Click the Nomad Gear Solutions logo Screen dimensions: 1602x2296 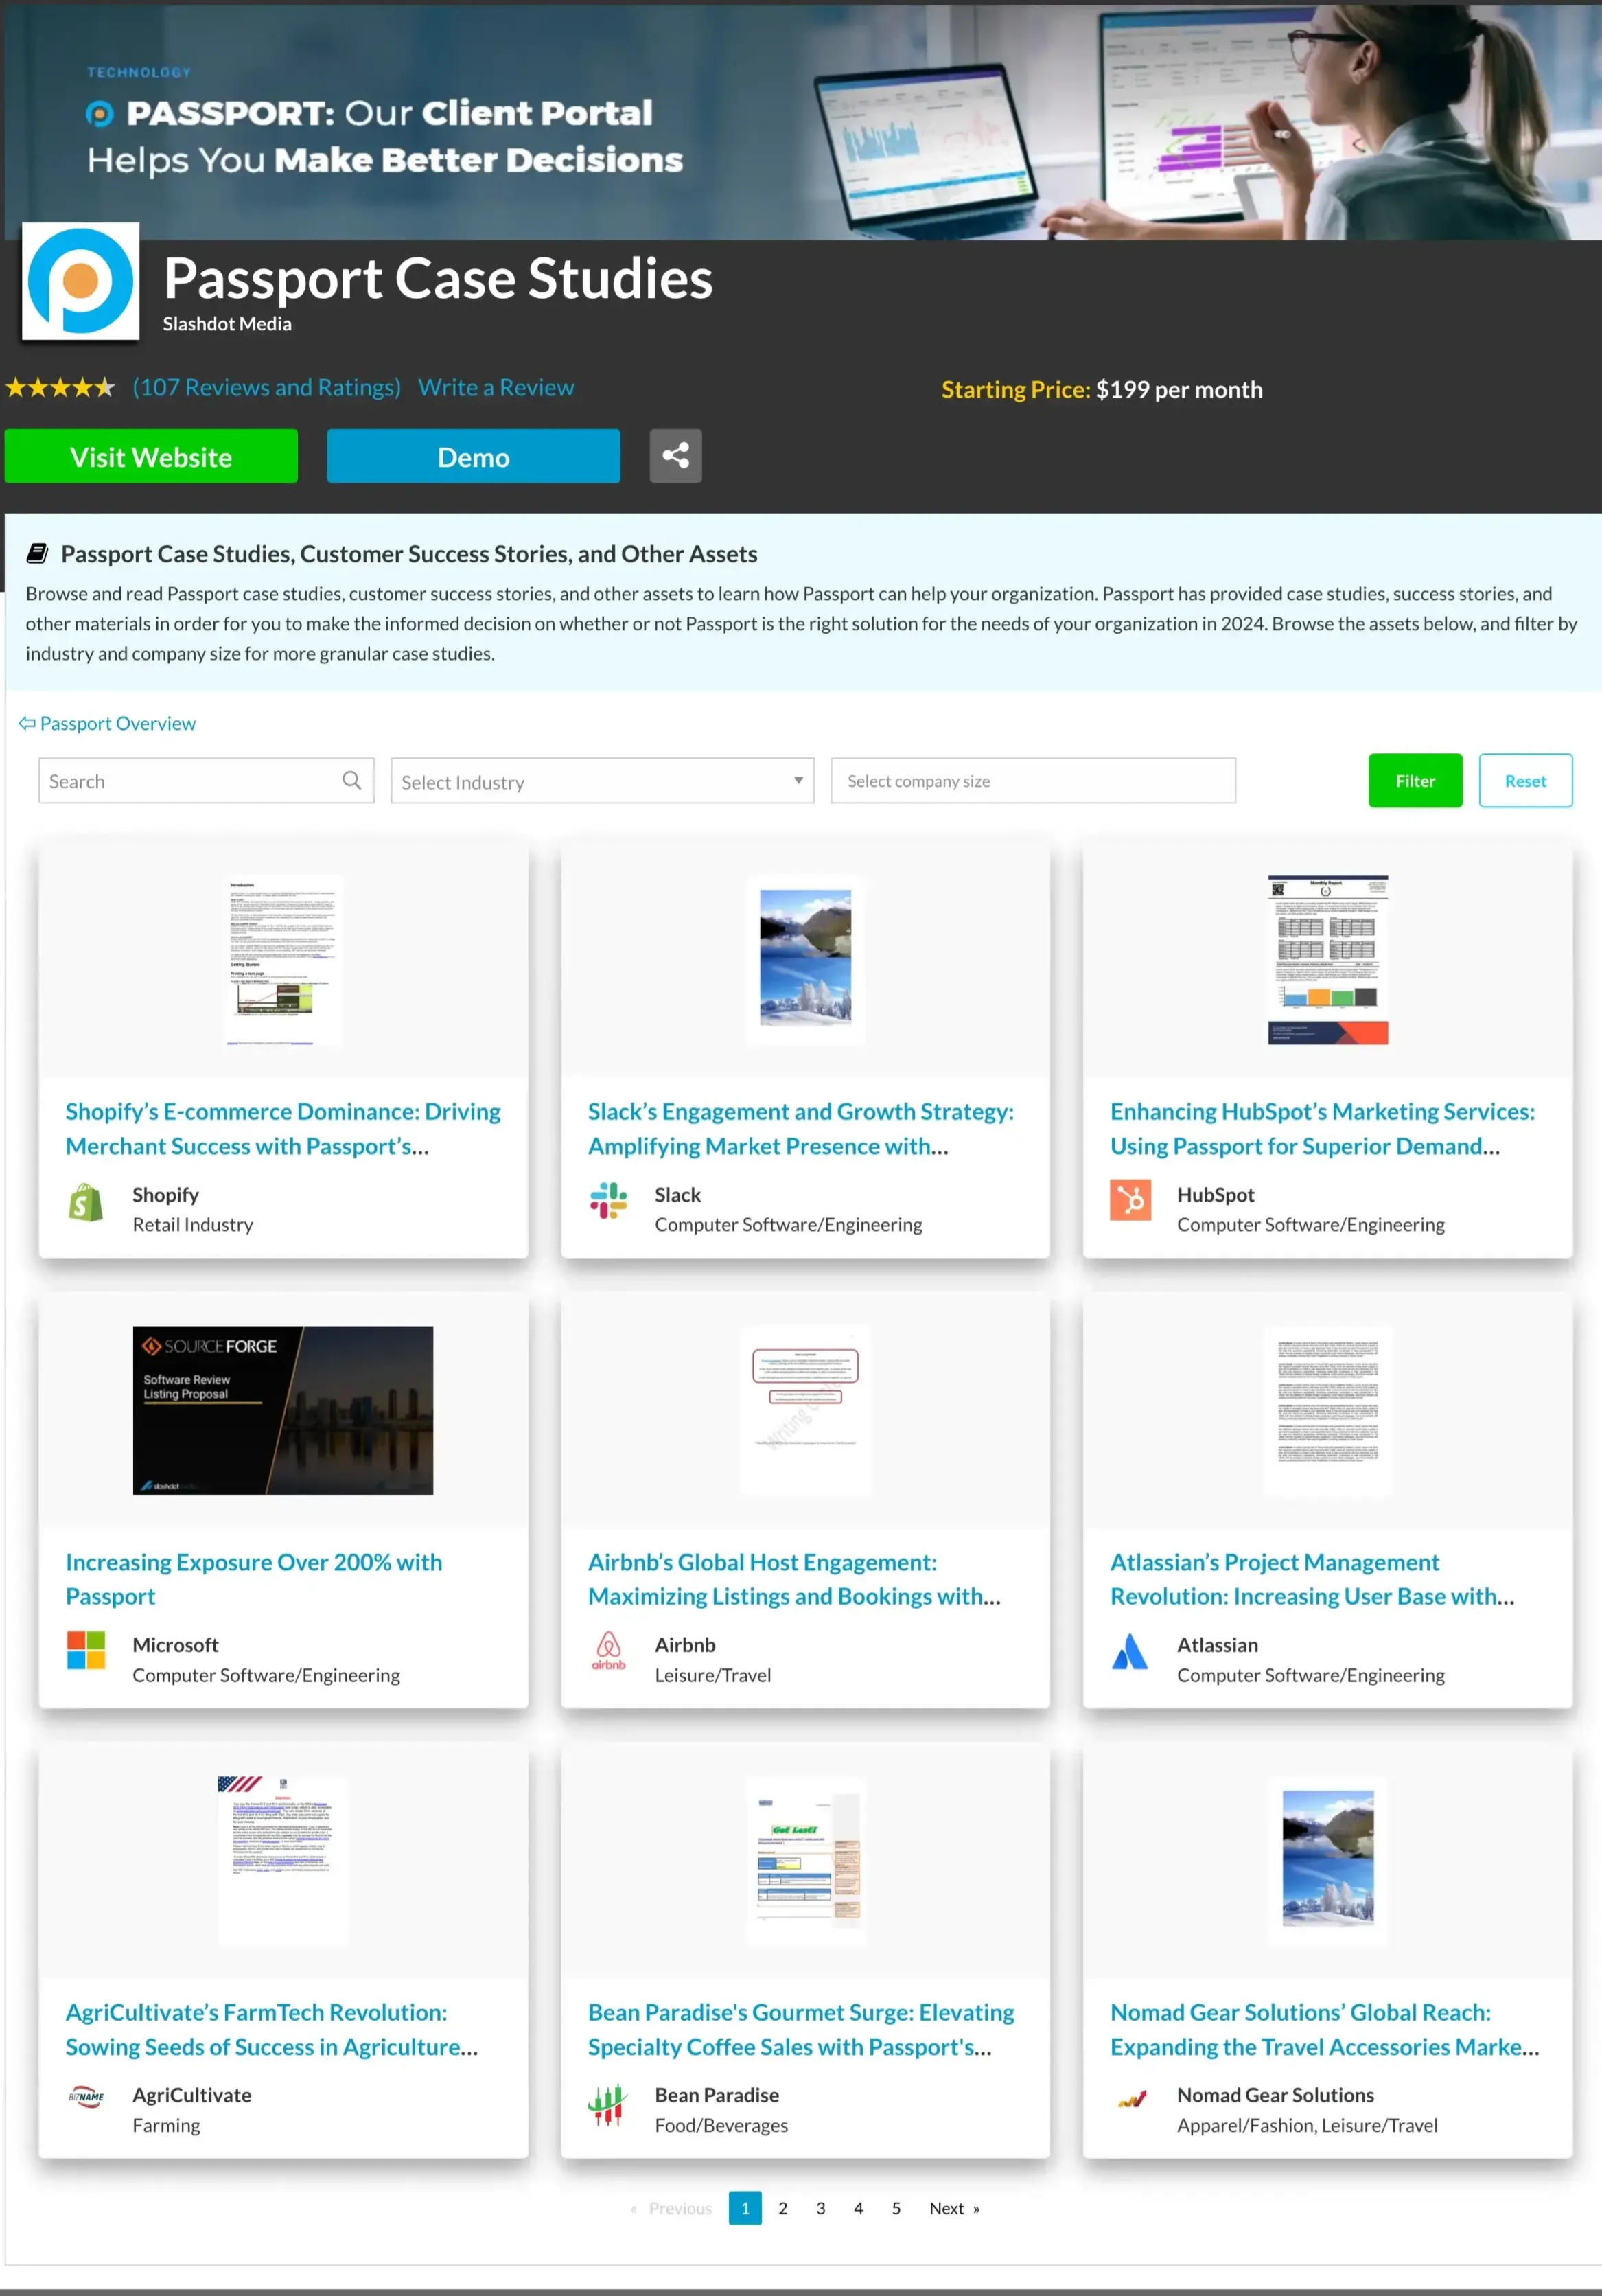point(1131,2099)
